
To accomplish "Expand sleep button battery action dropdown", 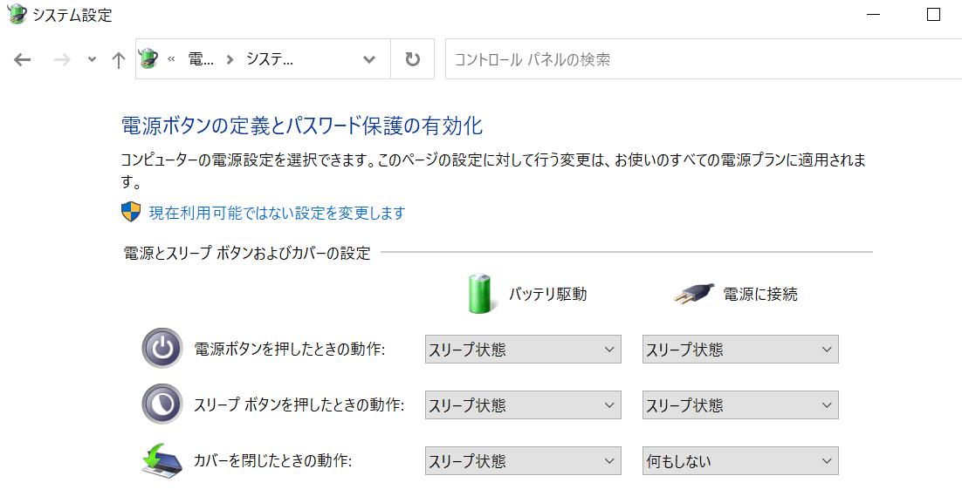I will click(x=522, y=405).
